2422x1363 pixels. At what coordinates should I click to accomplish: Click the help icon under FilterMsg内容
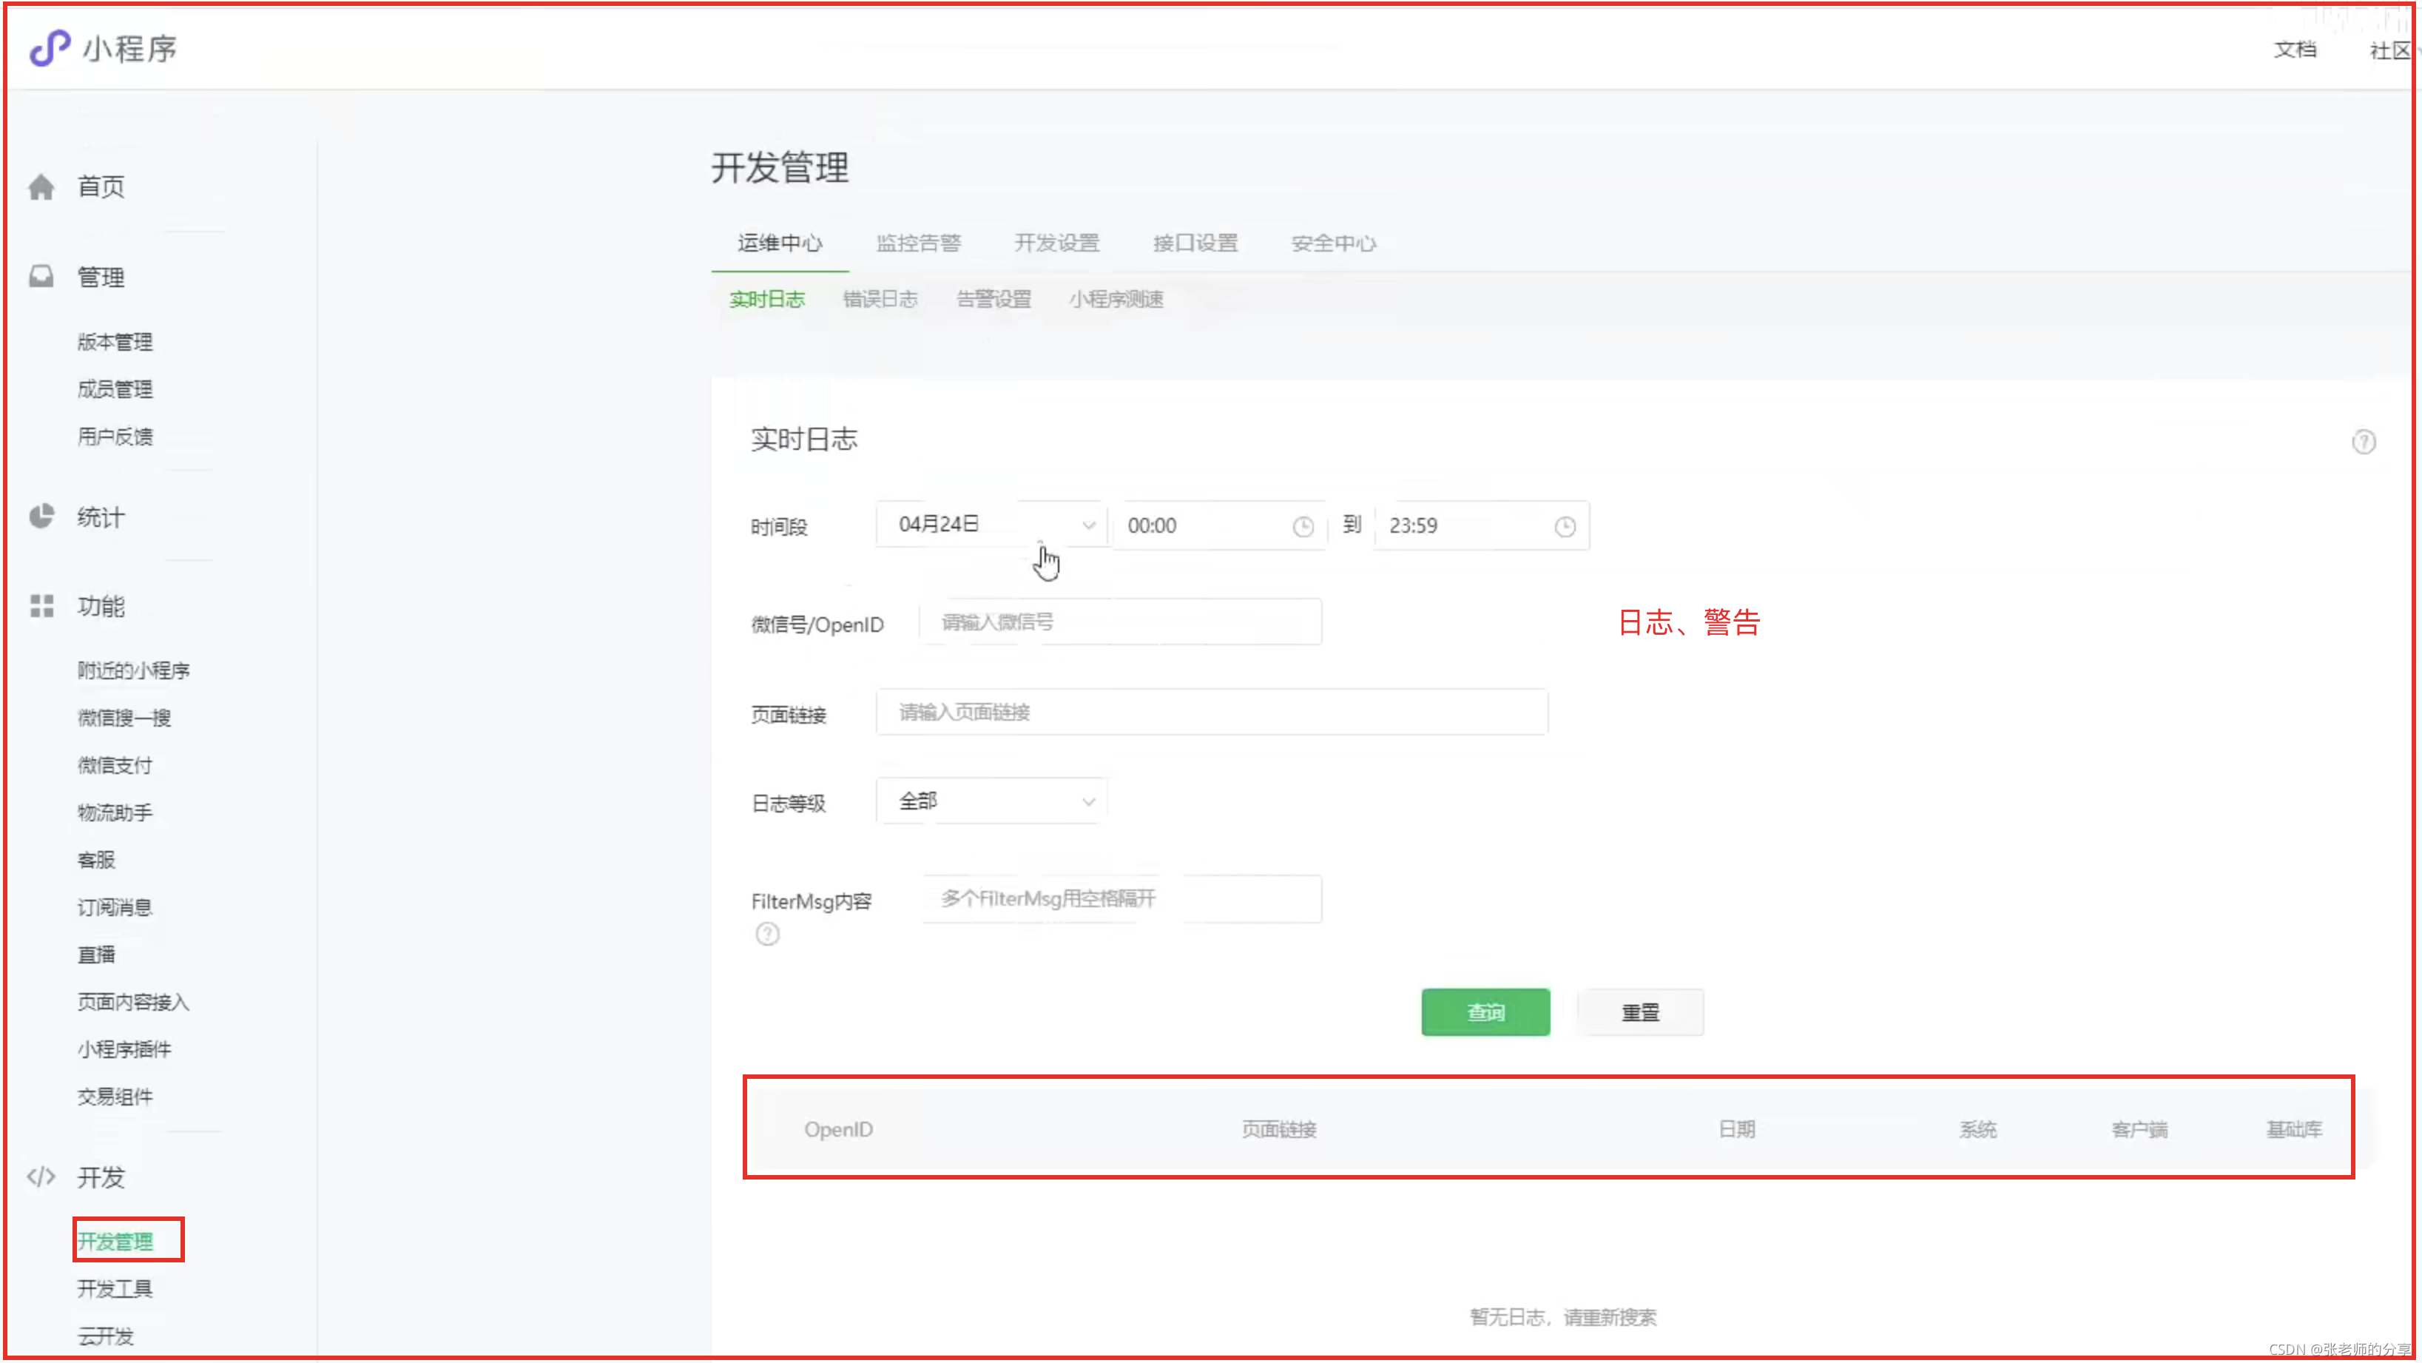click(x=767, y=934)
